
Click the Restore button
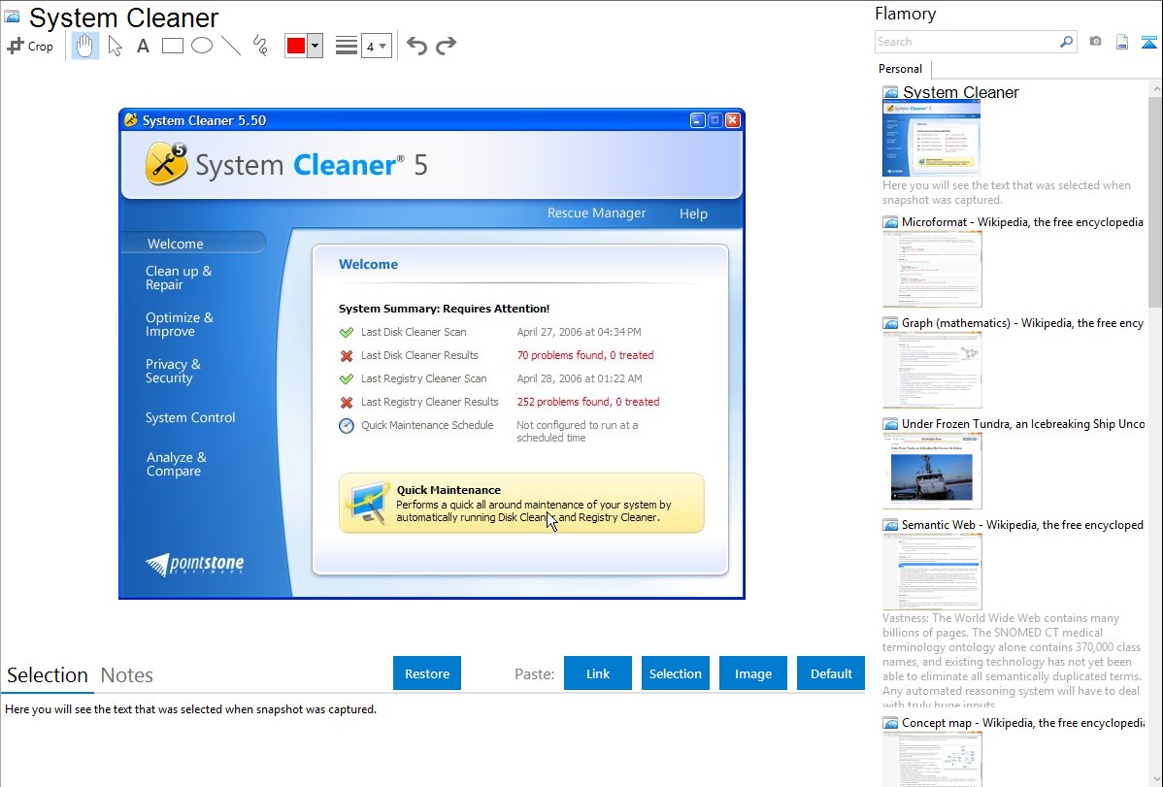pos(427,673)
